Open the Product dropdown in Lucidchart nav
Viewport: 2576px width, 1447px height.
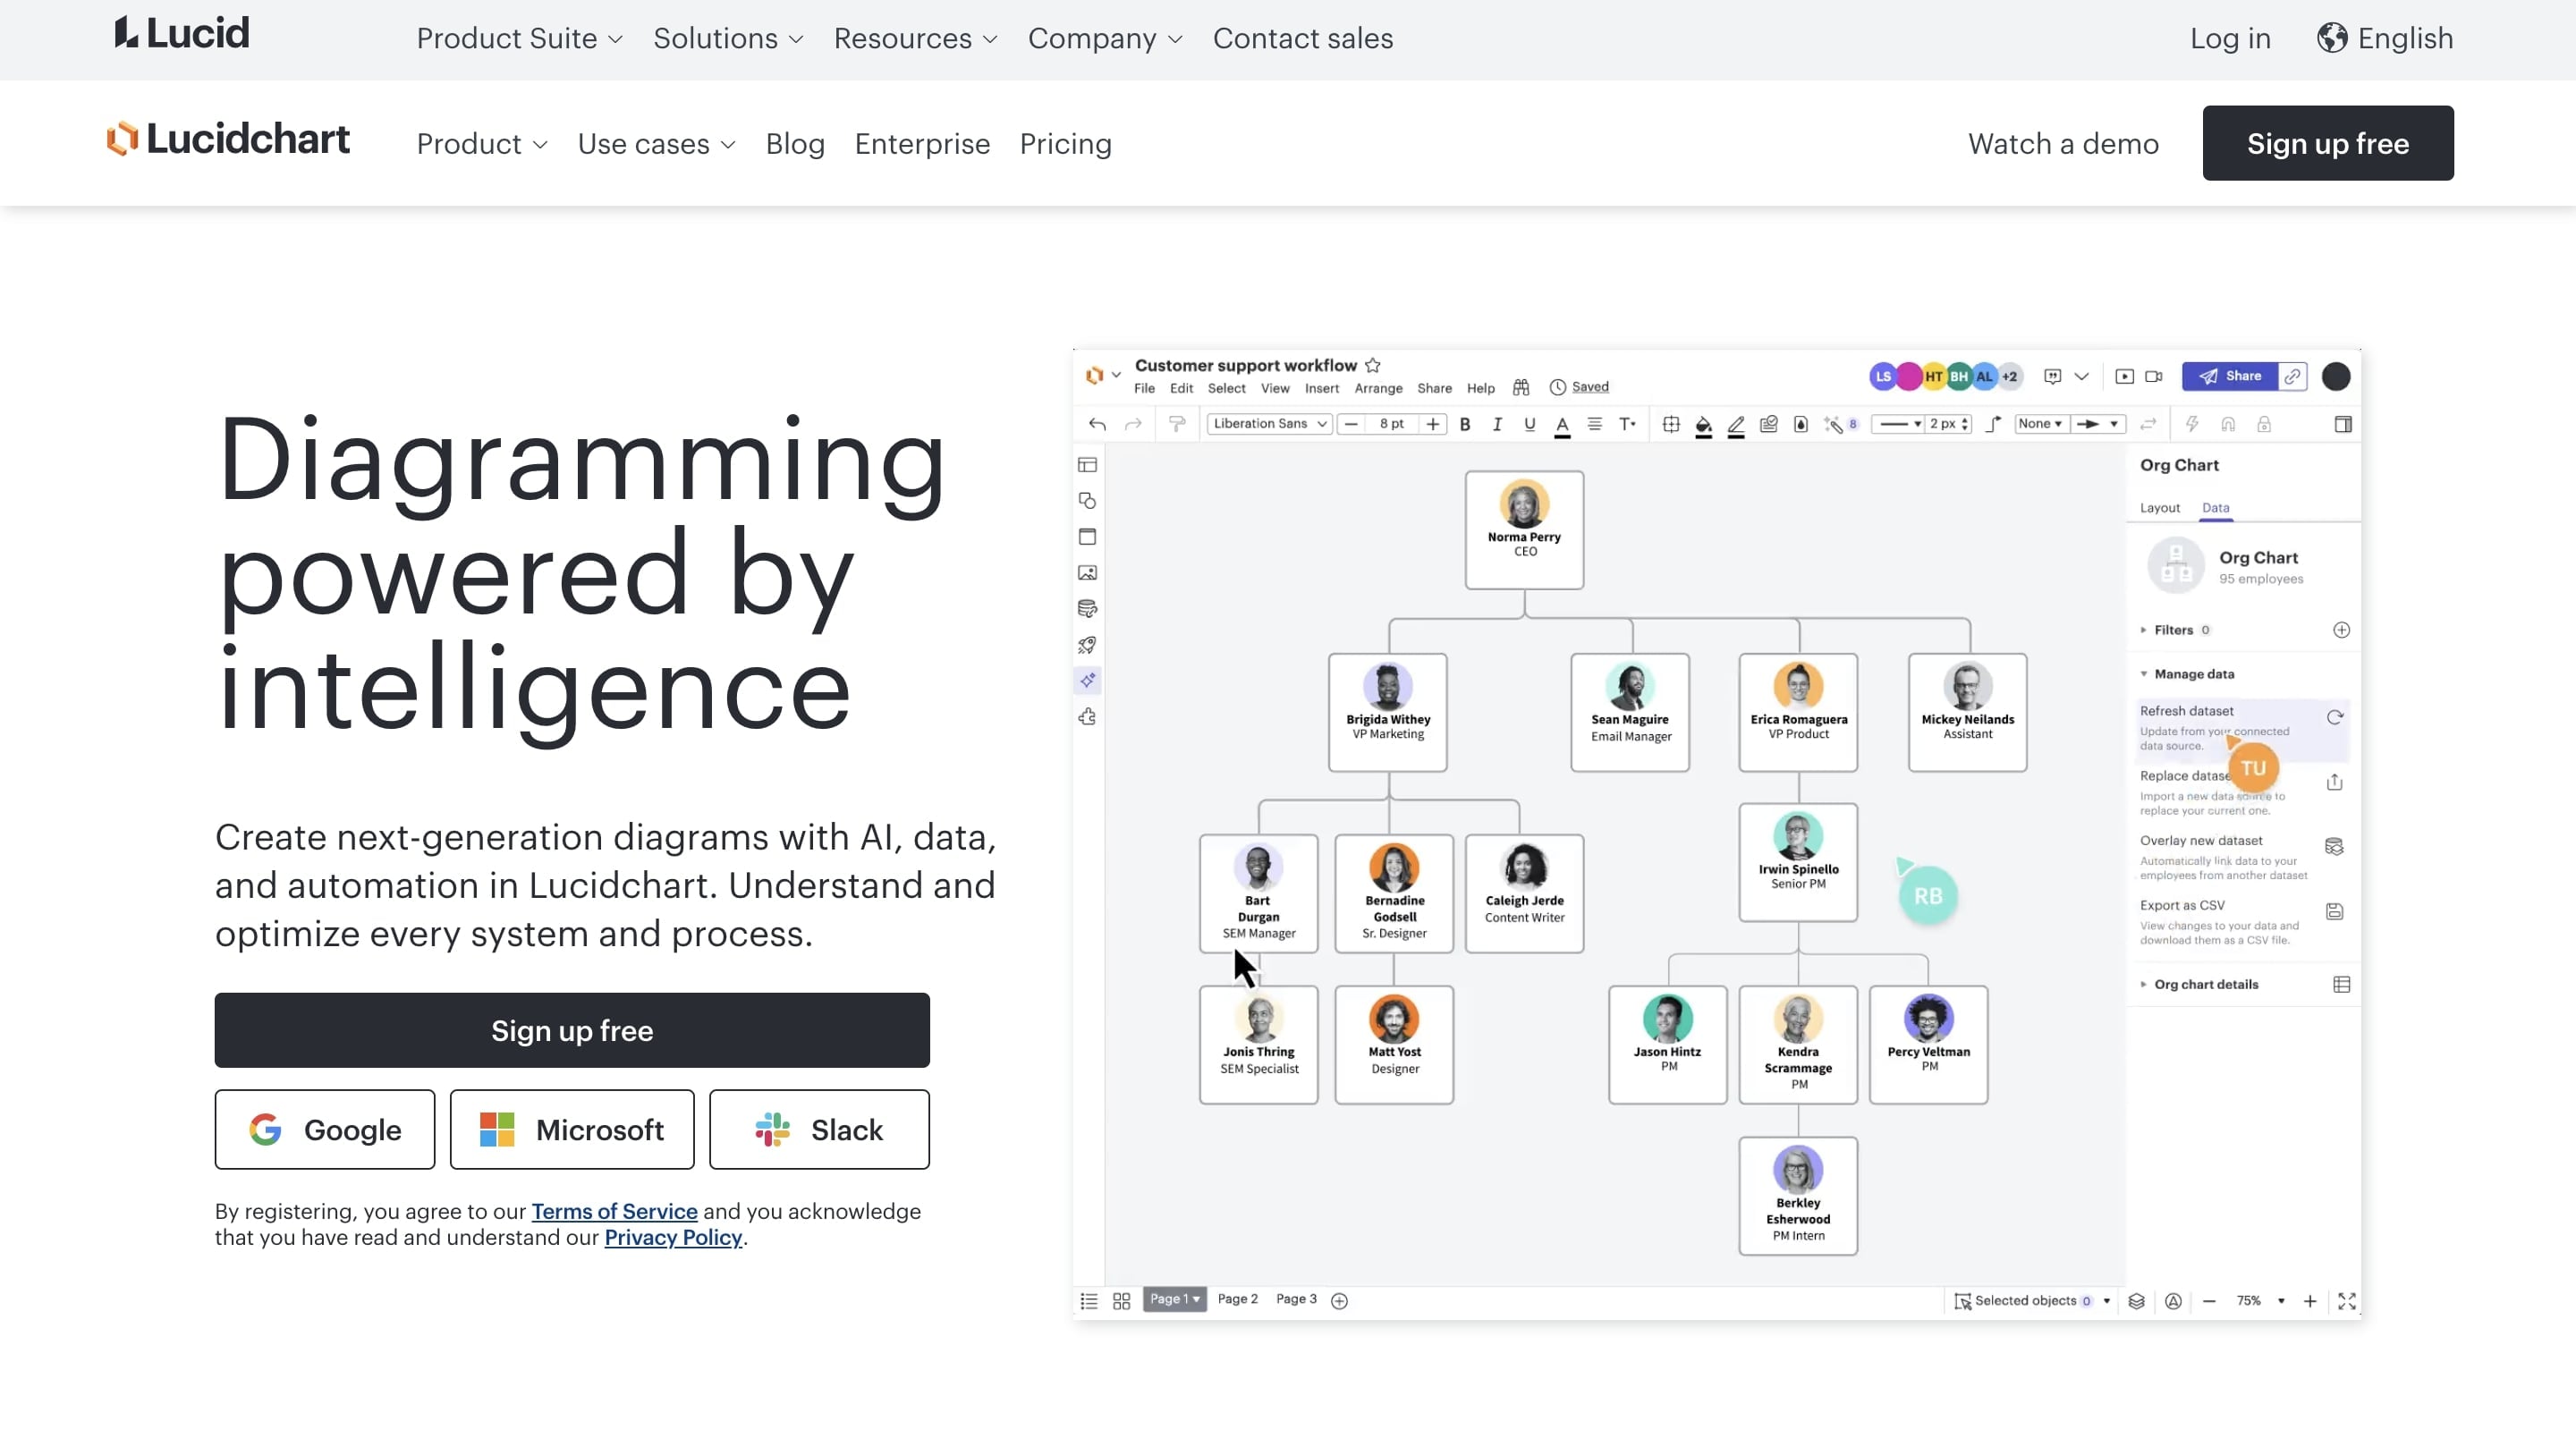click(482, 144)
